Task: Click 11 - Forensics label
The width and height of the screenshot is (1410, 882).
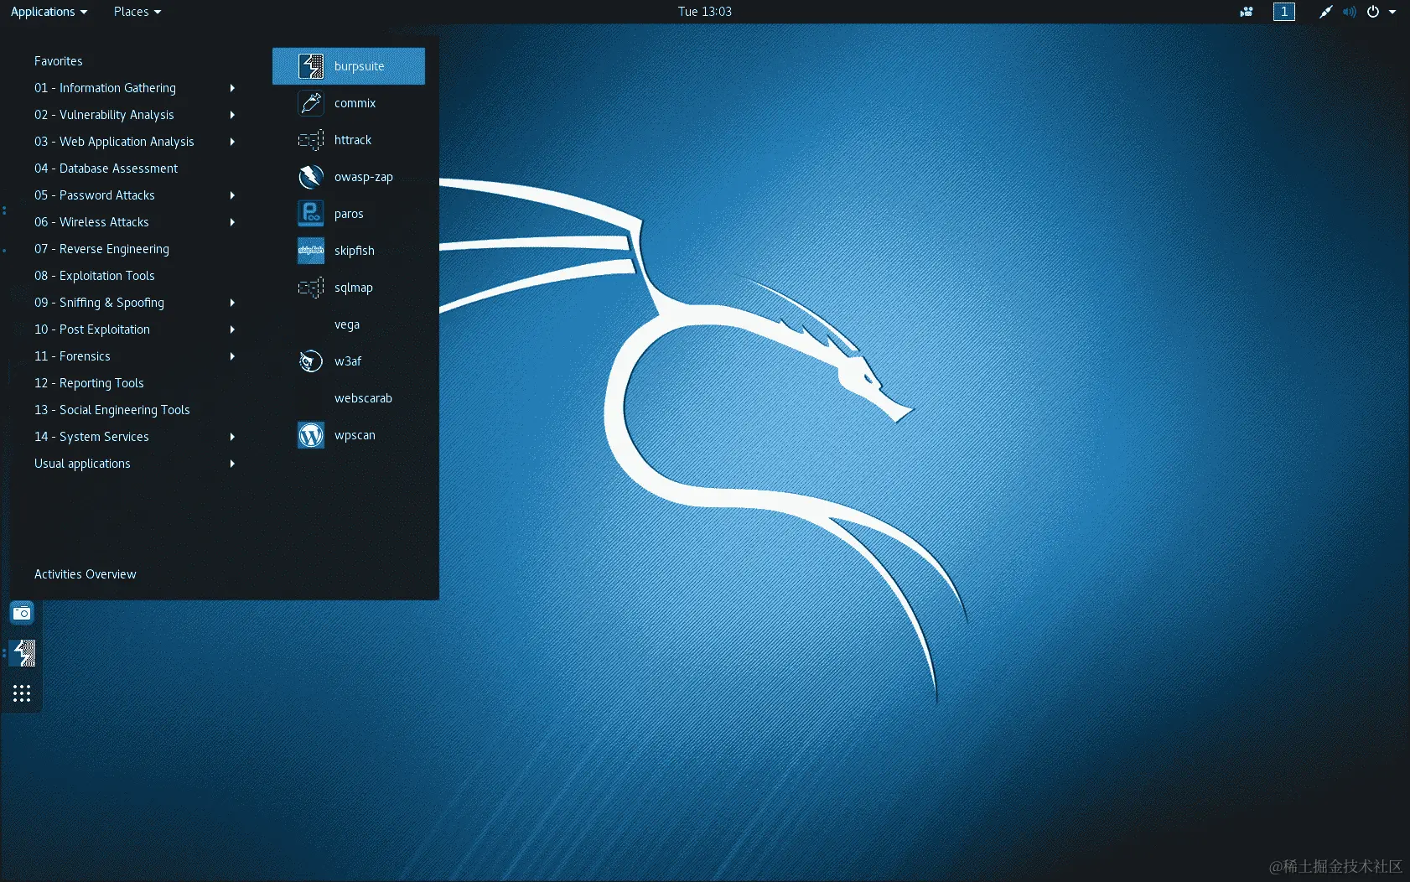Action: (x=72, y=356)
